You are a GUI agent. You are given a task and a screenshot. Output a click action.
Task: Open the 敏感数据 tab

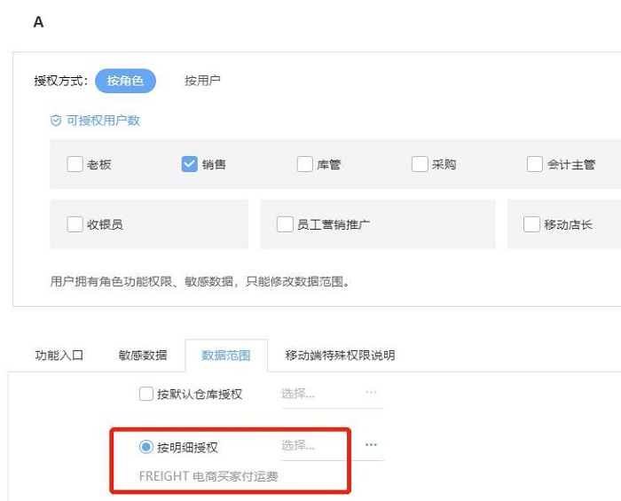pyautogui.click(x=143, y=355)
